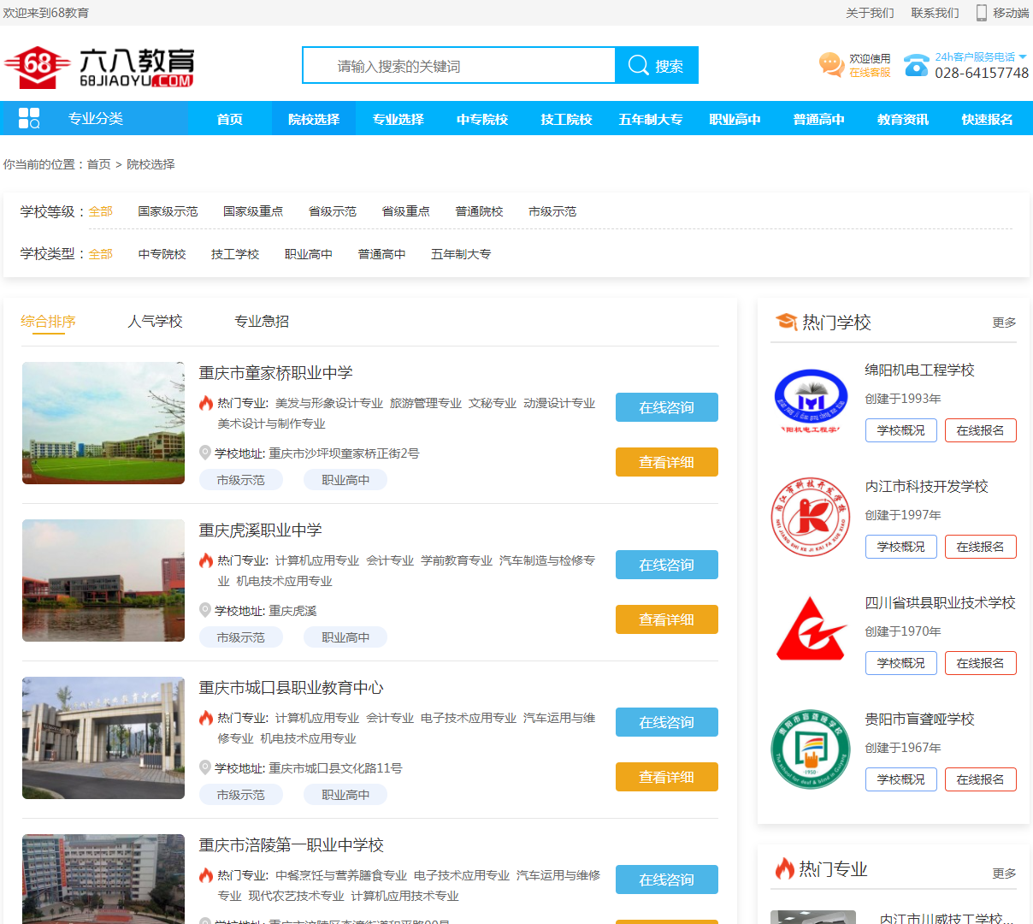Open the 关于我们 link

pyautogui.click(x=870, y=13)
